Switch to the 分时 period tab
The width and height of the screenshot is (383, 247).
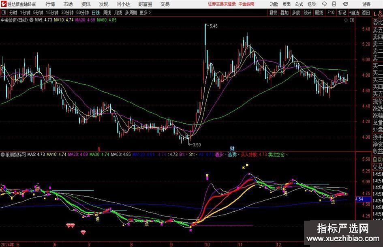13,13
